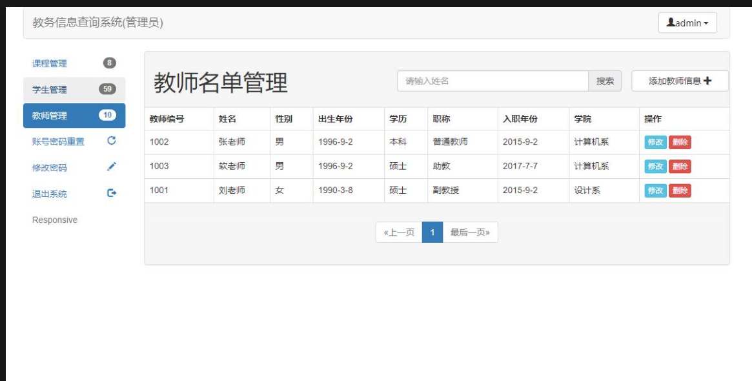Click the name 张老师

(232, 142)
